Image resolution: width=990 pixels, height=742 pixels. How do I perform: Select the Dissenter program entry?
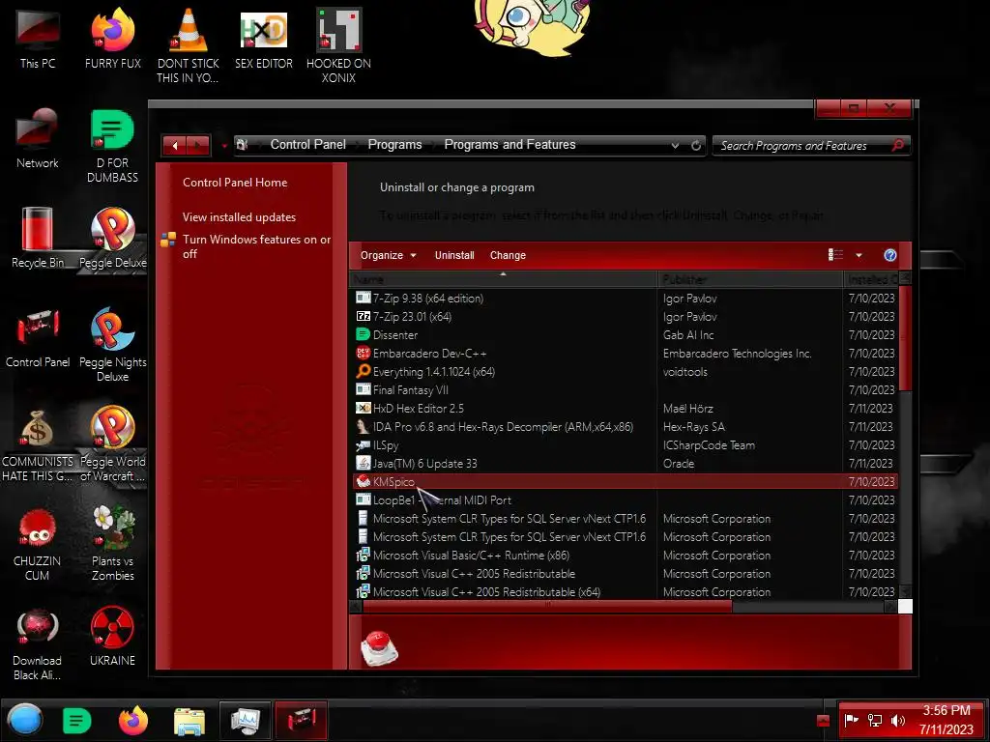click(624, 335)
